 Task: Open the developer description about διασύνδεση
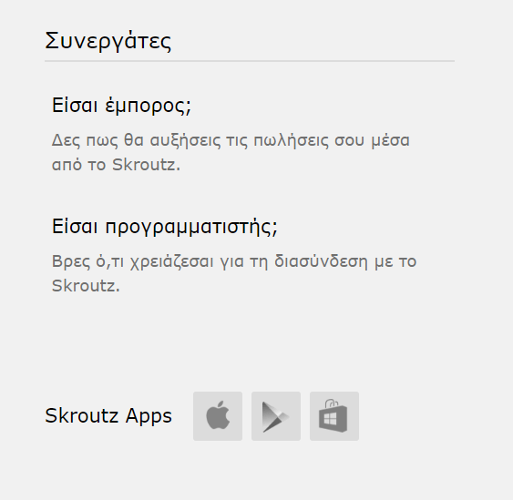tap(234, 273)
